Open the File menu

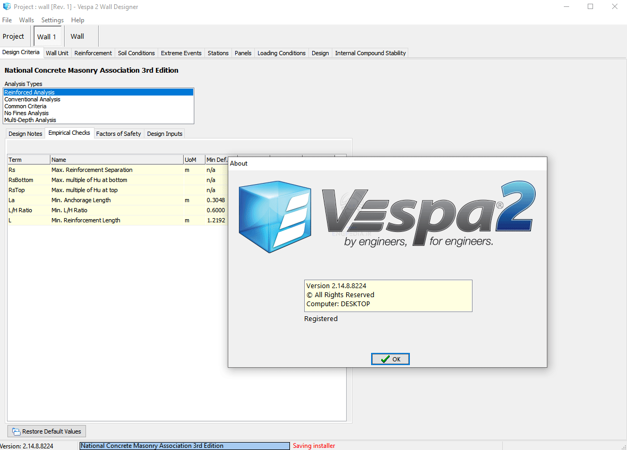click(x=7, y=20)
